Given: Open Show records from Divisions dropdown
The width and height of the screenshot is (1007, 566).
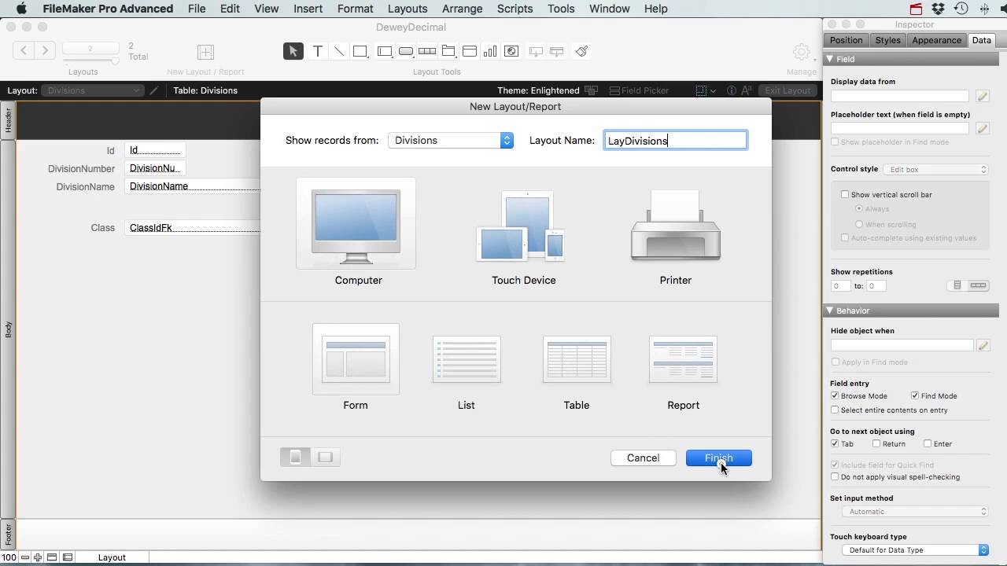Looking at the screenshot, I should tap(451, 141).
